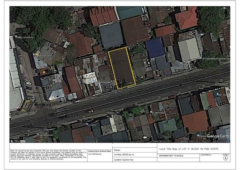Select the Toybikas location pin

pos(198,136)
